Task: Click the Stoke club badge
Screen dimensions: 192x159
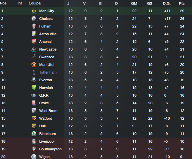Action: (x=33, y=103)
